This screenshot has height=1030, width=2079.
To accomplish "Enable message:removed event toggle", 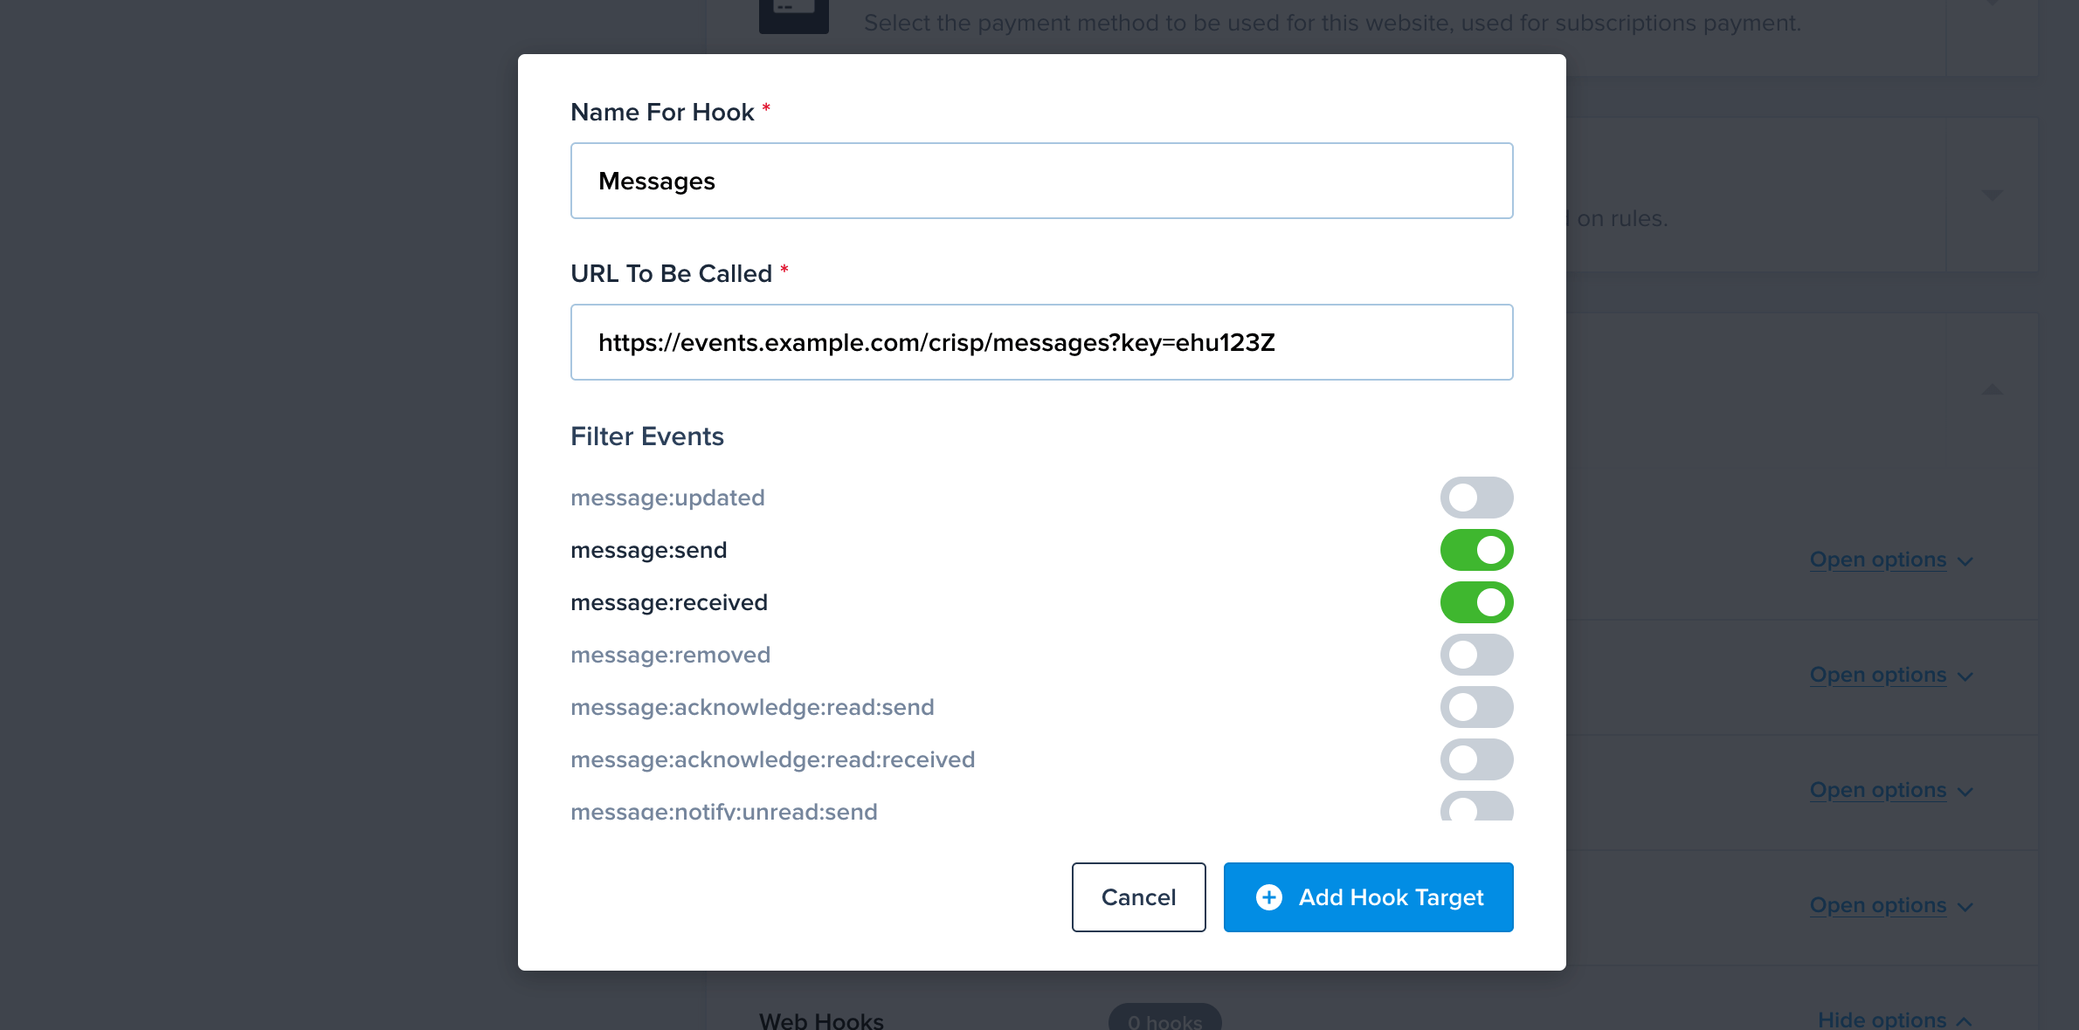I will 1476,655.
